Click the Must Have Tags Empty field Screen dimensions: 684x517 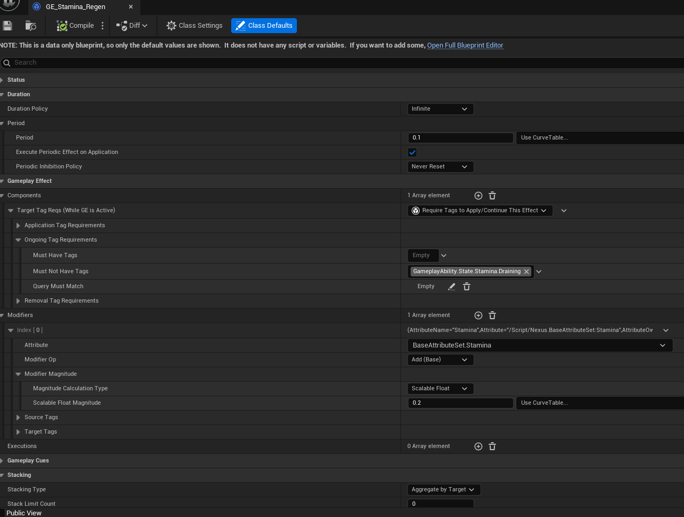point(423,256)
